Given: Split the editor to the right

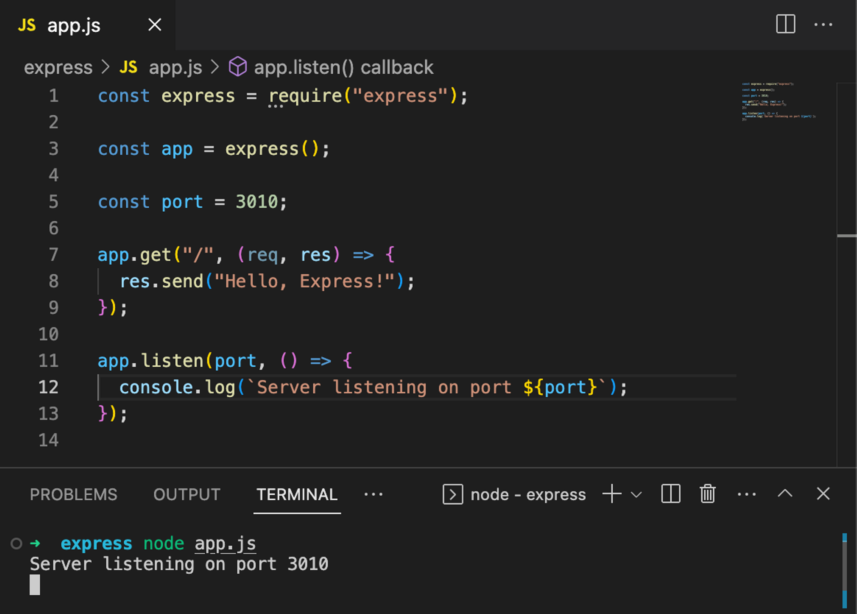Looking at the screenshot, I should (785, 24).
